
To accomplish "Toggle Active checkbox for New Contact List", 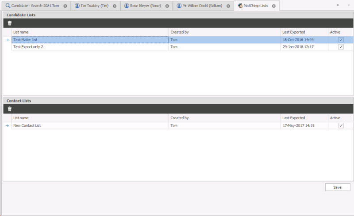I will tap(341, 125).
